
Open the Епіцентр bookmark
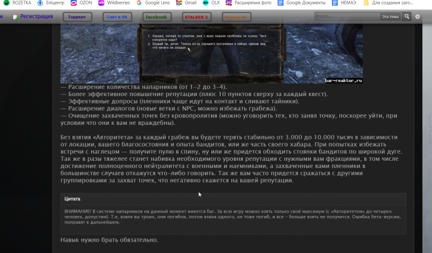51,3
